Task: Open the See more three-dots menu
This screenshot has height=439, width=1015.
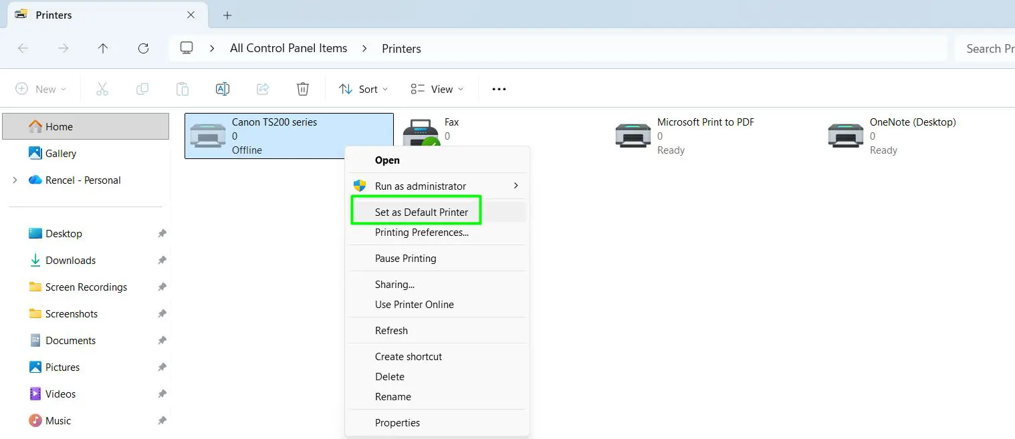Action: pos(499,89)
